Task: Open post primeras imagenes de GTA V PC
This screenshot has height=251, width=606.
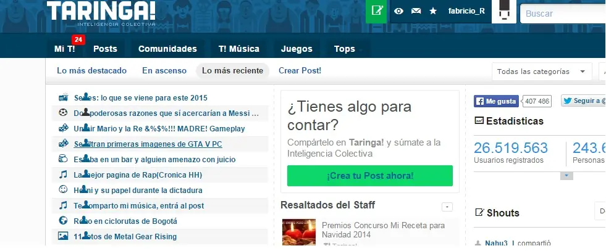Action: point(148,144)
